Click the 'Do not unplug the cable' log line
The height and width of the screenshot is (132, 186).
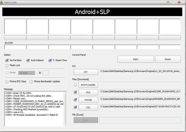pyautogui.click(x=29, y=96)
